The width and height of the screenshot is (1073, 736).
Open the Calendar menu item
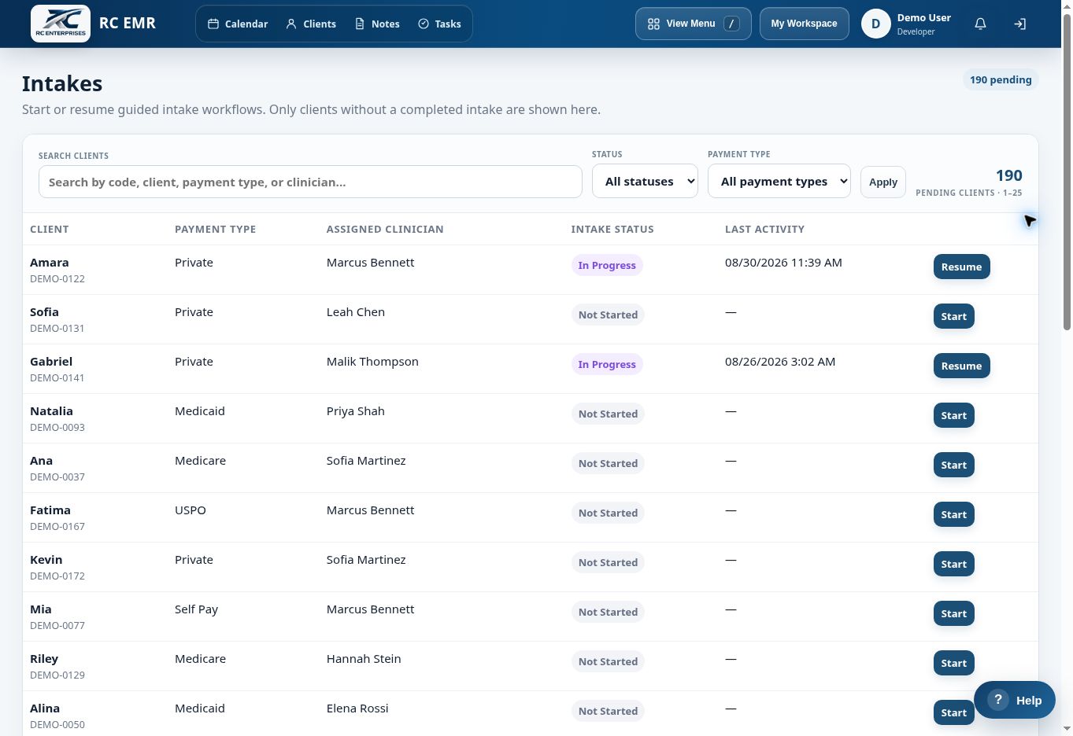pos(238,24)
